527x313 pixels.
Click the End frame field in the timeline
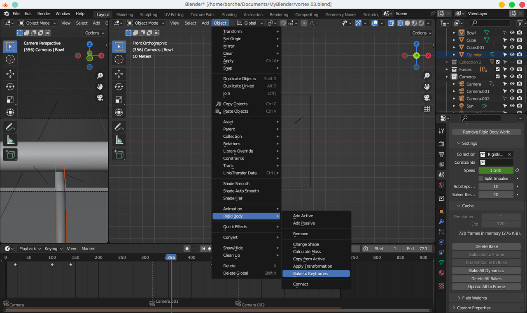[417, 249]
